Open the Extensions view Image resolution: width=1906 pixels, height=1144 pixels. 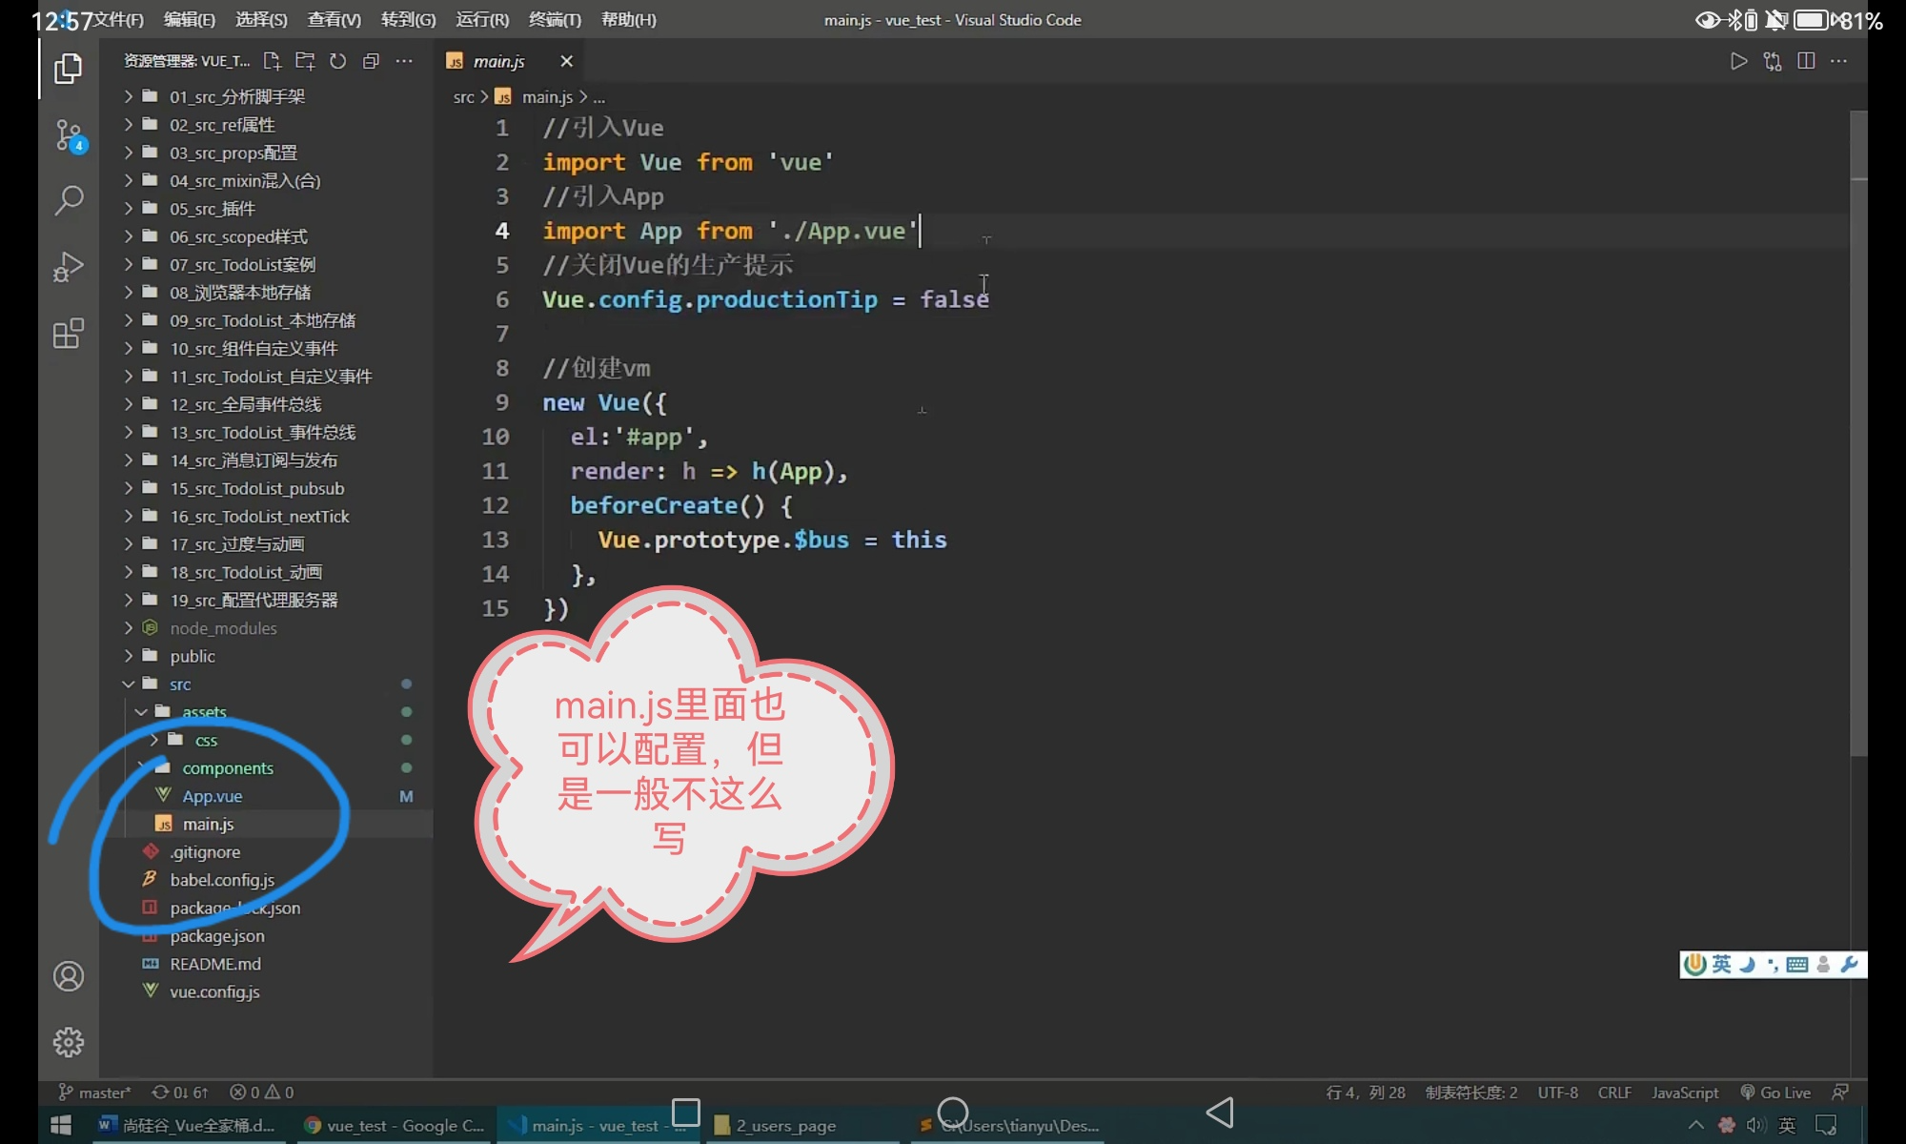coord(68,334)
